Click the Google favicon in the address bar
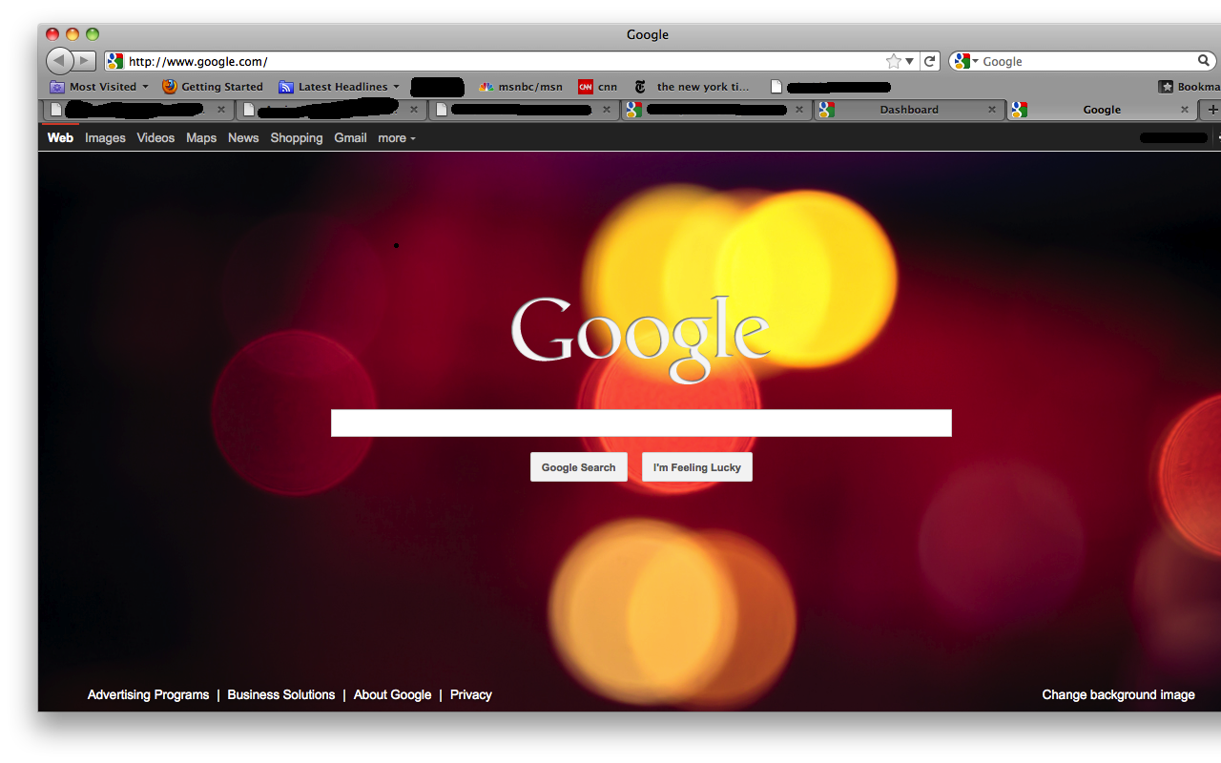The width and height of the screenshot is (1221, 763). (x=114, y=61)
